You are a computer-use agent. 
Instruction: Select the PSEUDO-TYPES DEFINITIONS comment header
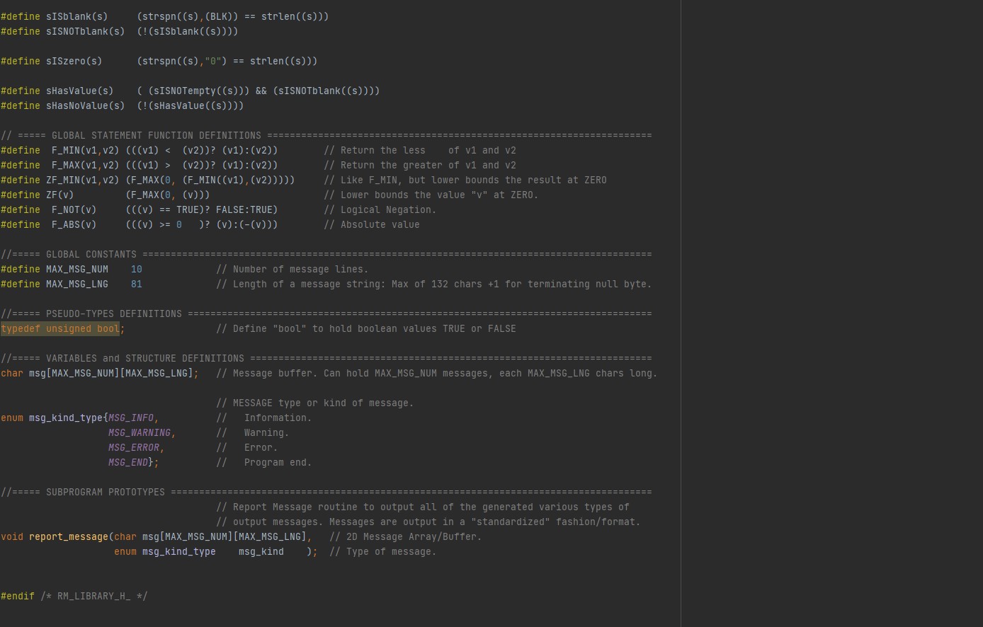[326, 314]
